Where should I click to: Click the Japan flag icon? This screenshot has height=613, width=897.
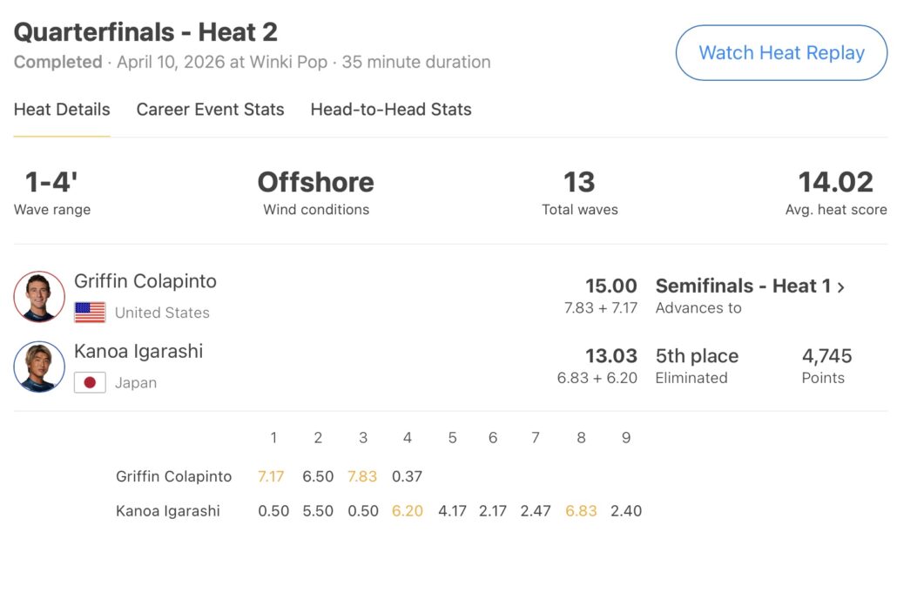90,382
